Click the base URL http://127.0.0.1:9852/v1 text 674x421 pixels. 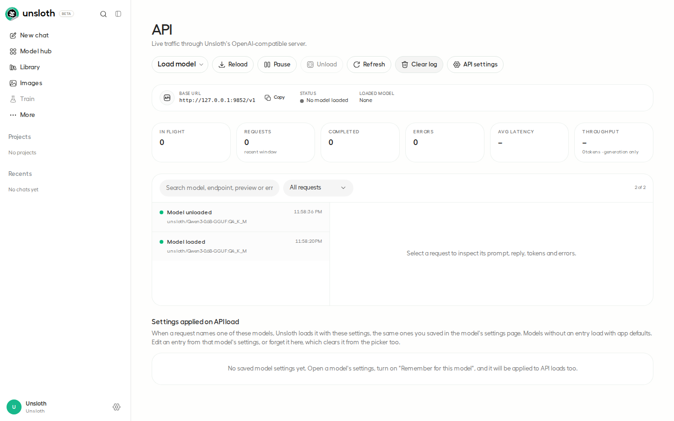click(217, 101)
